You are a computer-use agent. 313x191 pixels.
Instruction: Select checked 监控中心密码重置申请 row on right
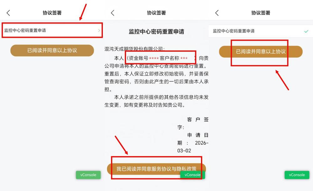coord(261,31)
